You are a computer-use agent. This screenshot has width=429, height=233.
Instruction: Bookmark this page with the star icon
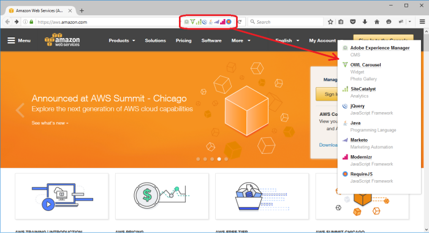pyautogui.click(x=330, y=22)
